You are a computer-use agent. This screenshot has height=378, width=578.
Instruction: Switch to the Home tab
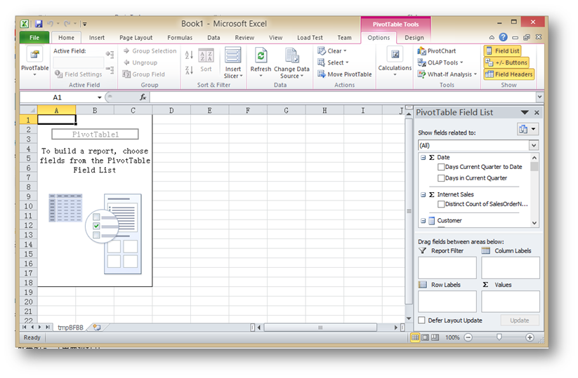point(66,38)
